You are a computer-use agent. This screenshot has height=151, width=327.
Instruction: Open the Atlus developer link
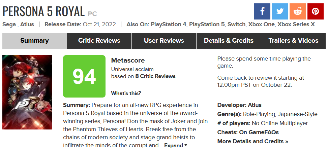coord(255,105)
